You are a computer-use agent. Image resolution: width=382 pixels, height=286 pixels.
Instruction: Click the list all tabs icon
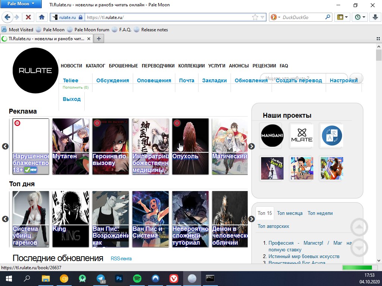coord(378,39)
